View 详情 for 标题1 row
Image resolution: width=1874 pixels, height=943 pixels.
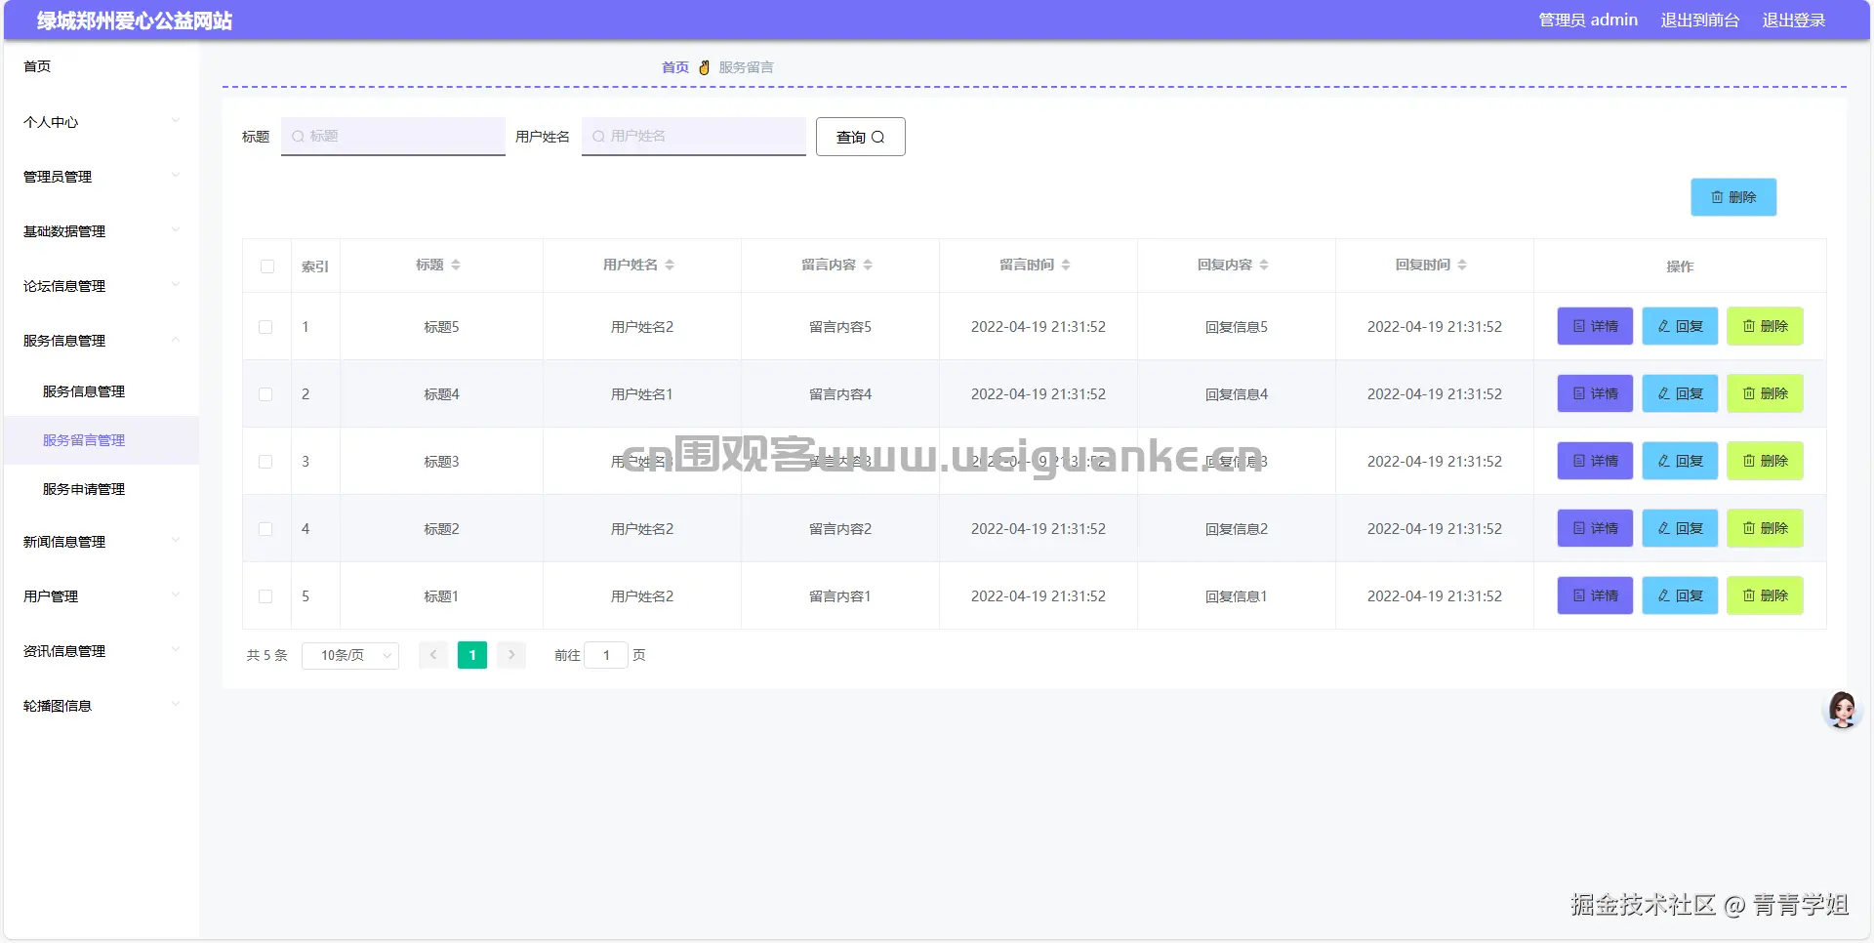tap(1595, 596)
